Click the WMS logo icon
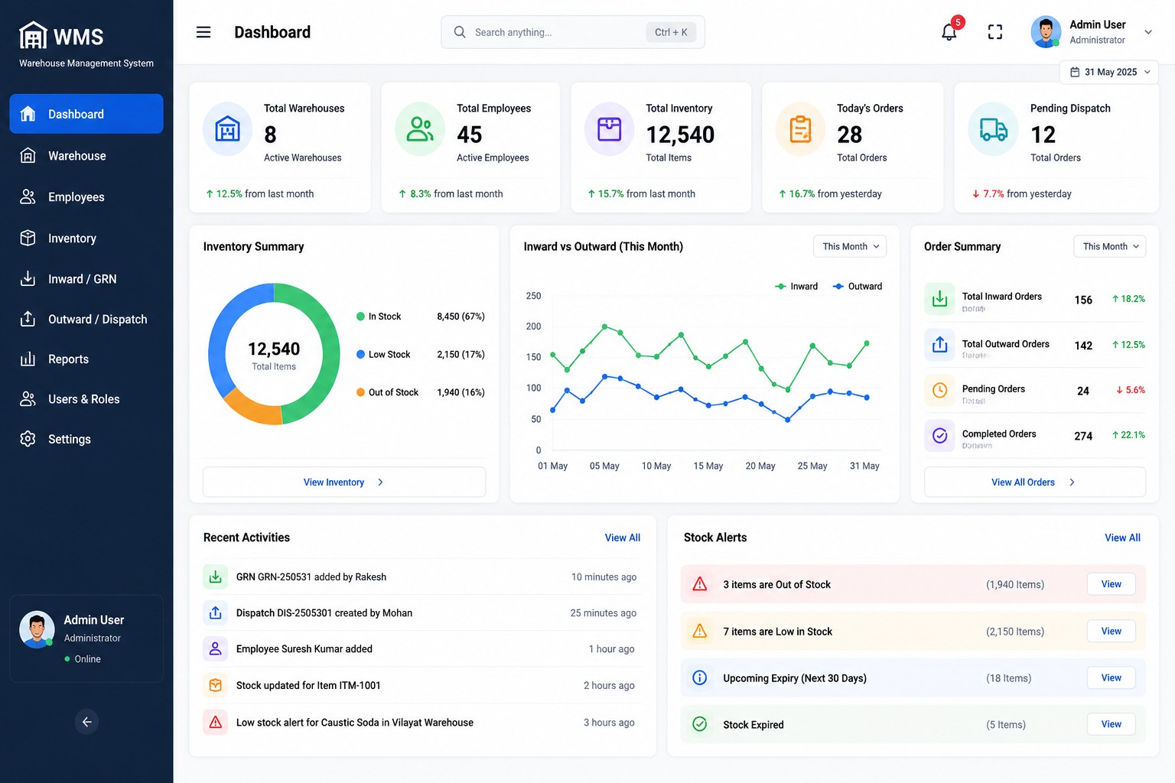The width and height of the screenshot is (1175, 783). pos(33,36)
